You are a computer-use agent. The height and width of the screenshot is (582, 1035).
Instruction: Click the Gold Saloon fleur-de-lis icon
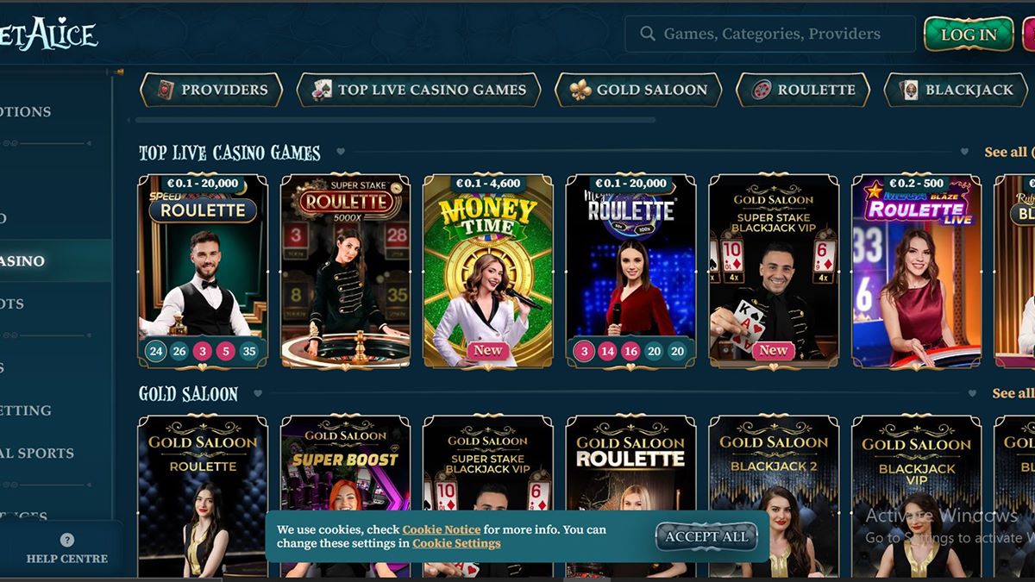pos(580,90)
